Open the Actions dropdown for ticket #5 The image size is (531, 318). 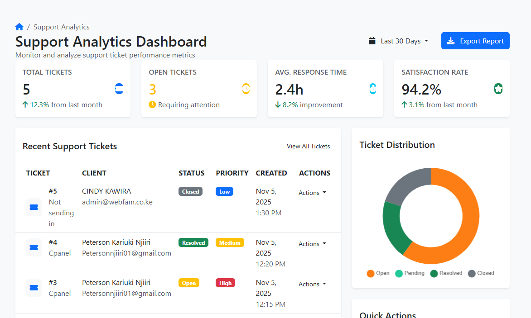(312, 193)
